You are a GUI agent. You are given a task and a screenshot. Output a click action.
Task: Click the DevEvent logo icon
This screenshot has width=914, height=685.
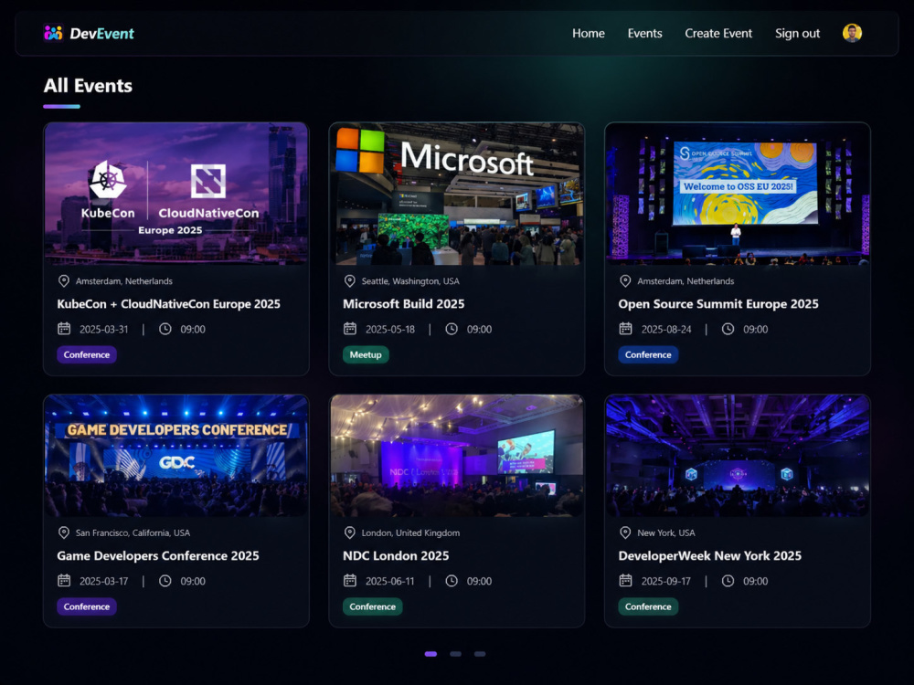click(x=53, y=33)
